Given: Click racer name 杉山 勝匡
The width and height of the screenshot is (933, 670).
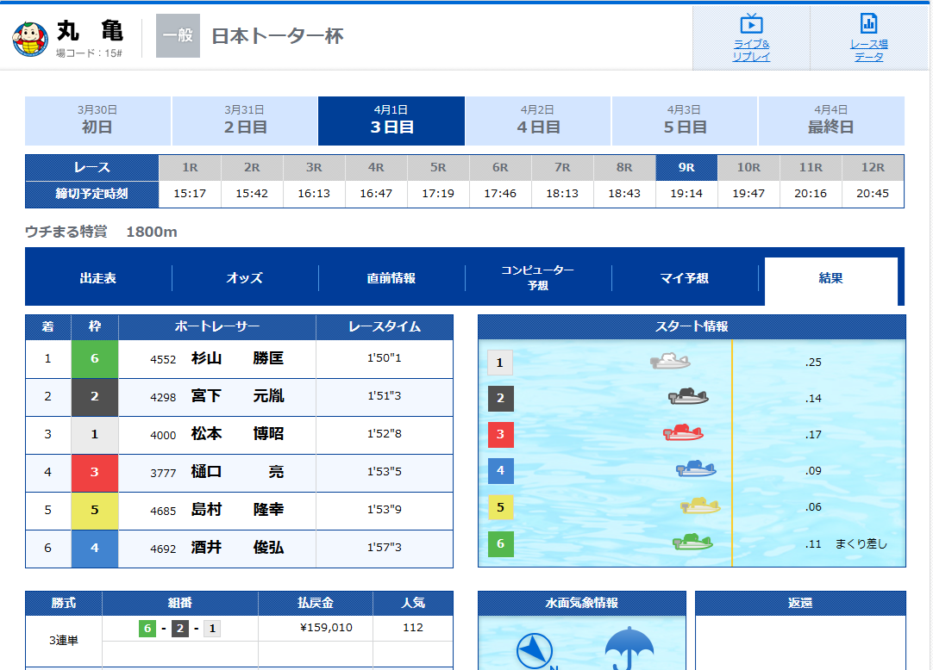Looking at the screenshot, I should [237, 358].
